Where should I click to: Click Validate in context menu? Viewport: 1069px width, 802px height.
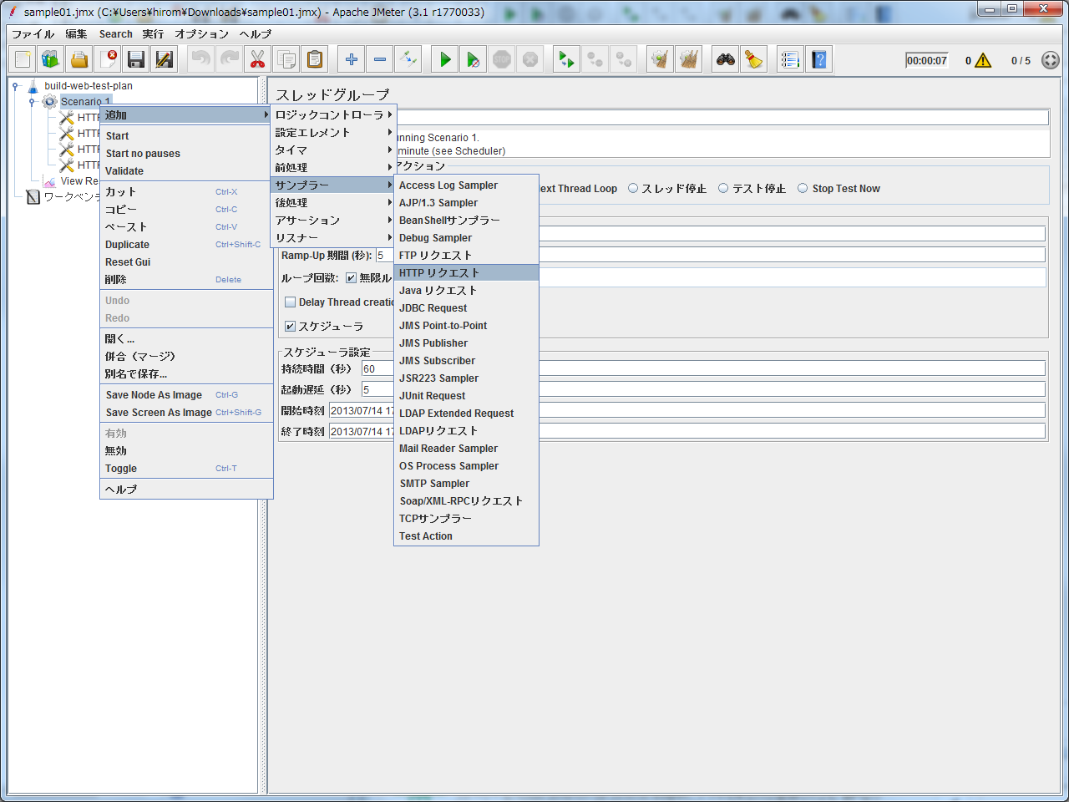tap(186, 170)
